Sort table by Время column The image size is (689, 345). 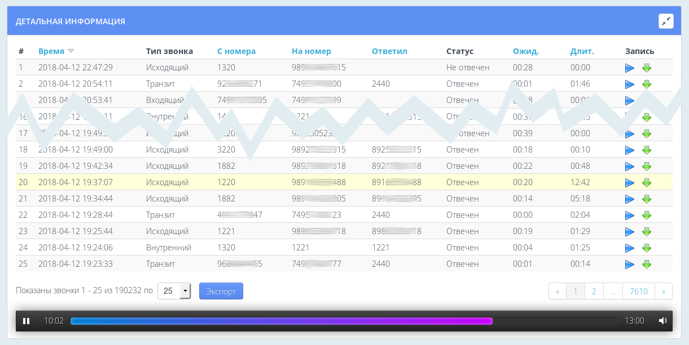click(51, 51)
